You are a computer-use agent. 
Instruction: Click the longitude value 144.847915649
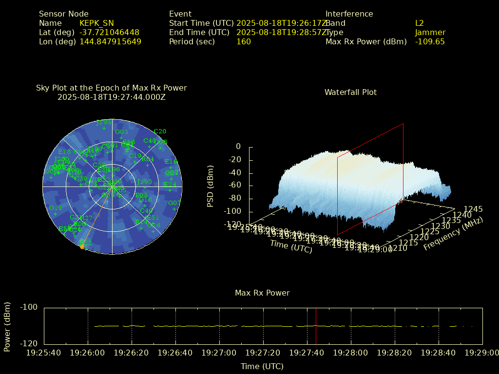(110, 42)
